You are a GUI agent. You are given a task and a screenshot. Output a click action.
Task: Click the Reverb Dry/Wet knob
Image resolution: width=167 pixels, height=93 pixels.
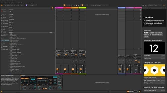click(60, 88)
